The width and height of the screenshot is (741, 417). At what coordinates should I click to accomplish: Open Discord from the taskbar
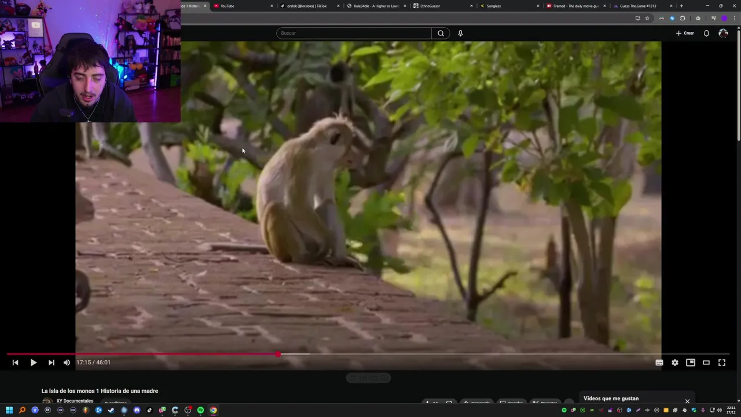[x=137, y=410]
